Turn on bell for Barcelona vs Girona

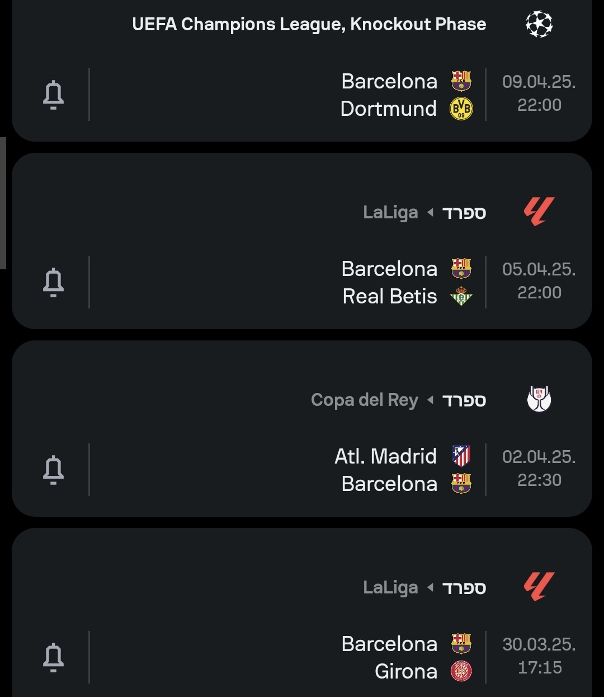click(x=53, y=657)
